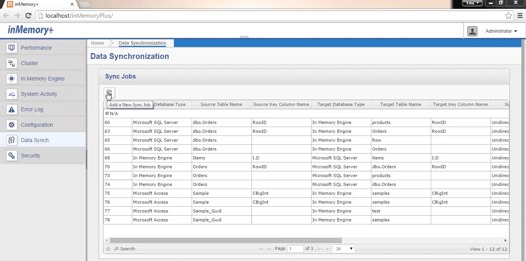Click I.D source key in row 68

282,158
